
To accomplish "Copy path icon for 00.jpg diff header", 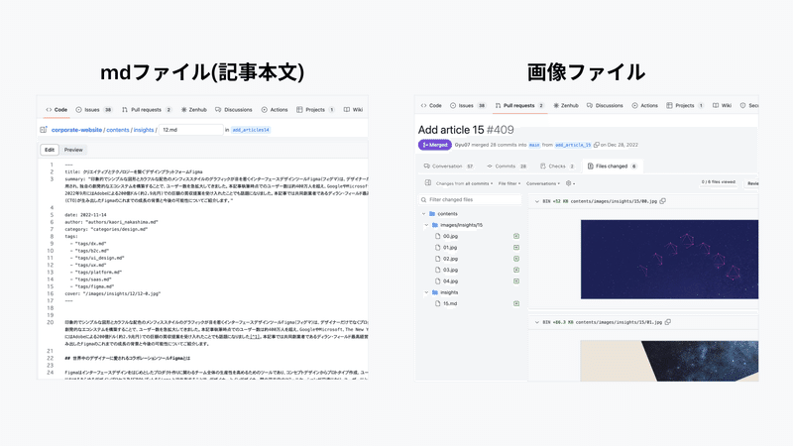I will pyautogui.click(x=662, y=201).
